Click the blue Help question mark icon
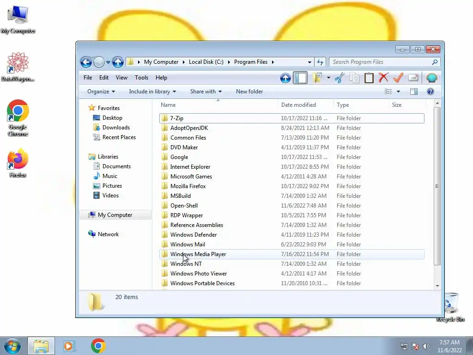This screenshot has height=355, width=473. click(431, 92)
